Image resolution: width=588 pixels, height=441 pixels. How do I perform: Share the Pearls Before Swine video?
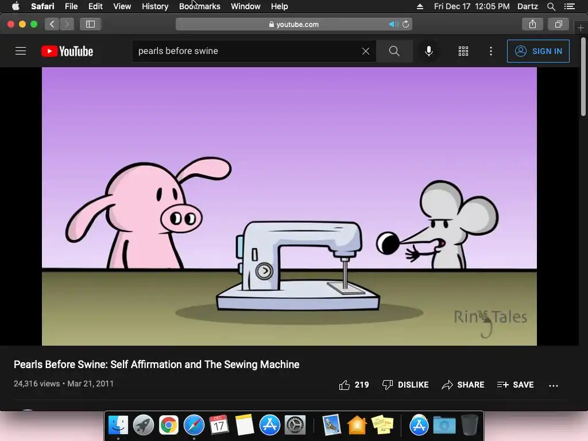coord(463,385)
